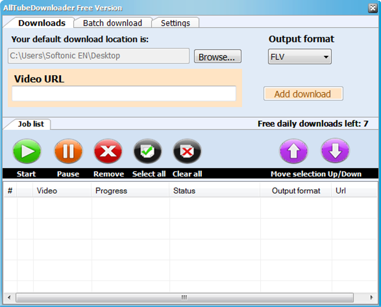Click the scrollbar right arrow
The image size is (381, 307).
point(371,297)
